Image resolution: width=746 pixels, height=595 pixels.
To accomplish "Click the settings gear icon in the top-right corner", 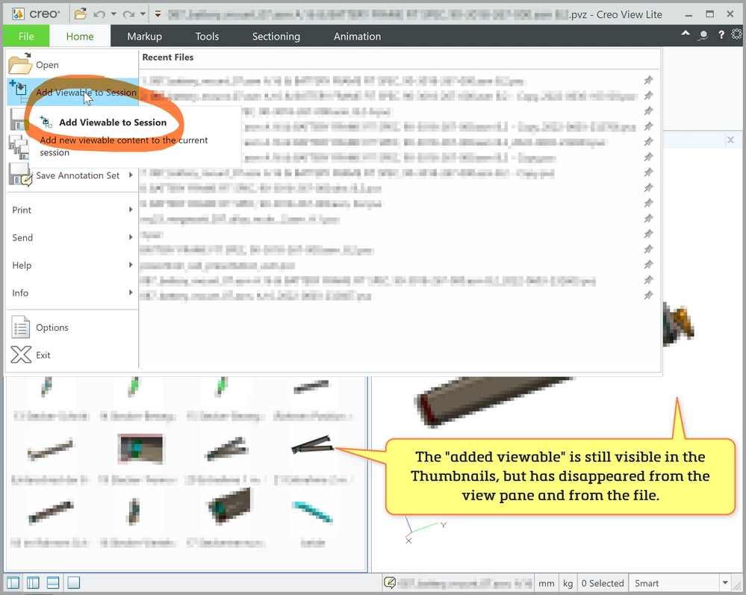I will (737, 34).
